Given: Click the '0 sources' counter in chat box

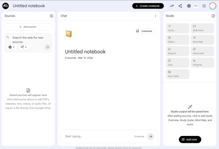Looking at the screenshot, I should (x=139, y=136).
